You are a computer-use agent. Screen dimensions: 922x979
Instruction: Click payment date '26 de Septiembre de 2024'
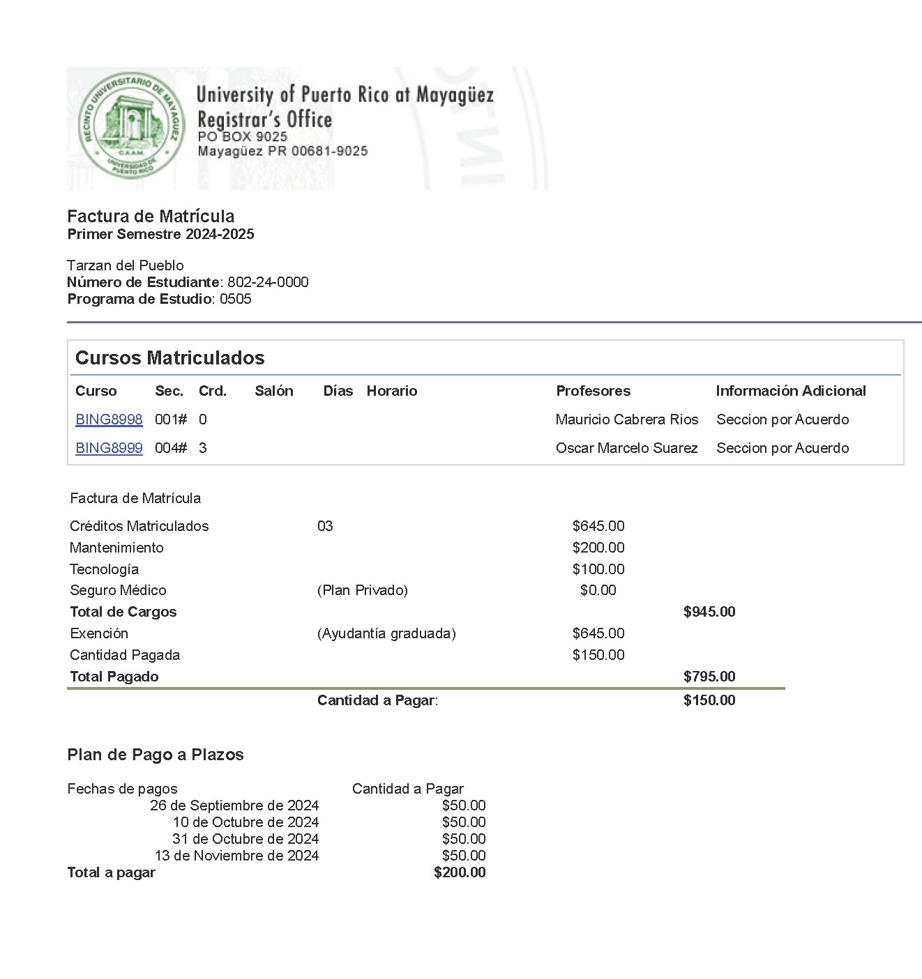coord(234,805)
